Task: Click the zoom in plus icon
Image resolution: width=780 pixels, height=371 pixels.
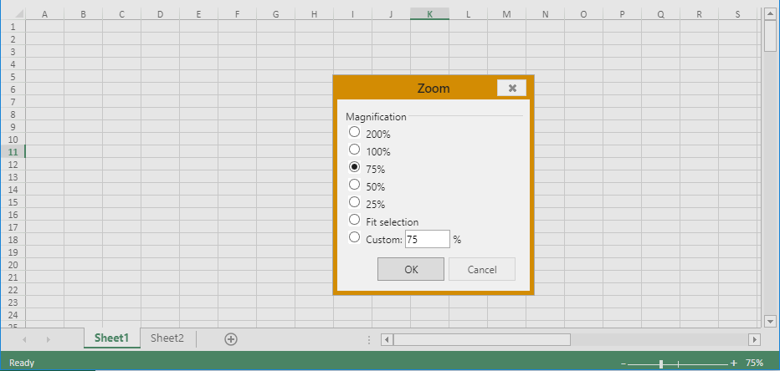Action: 734,363
